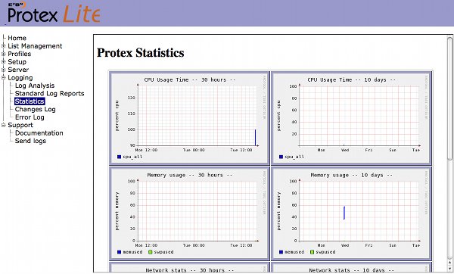The height and width of the screenshot is (274, 454).
Task: Click the Protex Statistics heading
Action: click(141, 53)
